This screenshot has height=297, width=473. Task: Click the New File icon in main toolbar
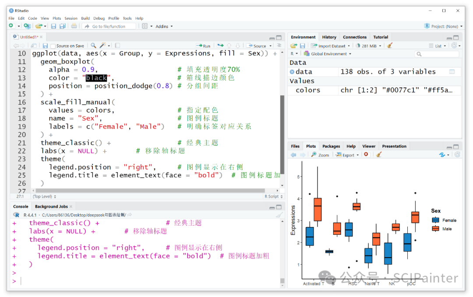click(x=11, y=26)
